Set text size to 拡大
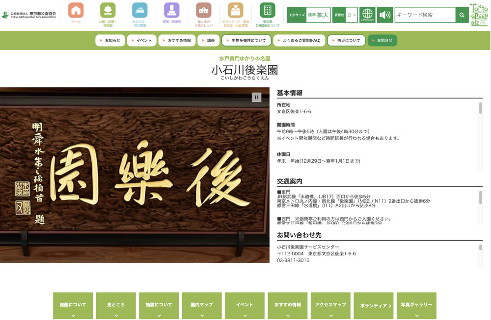 (323, 15)
